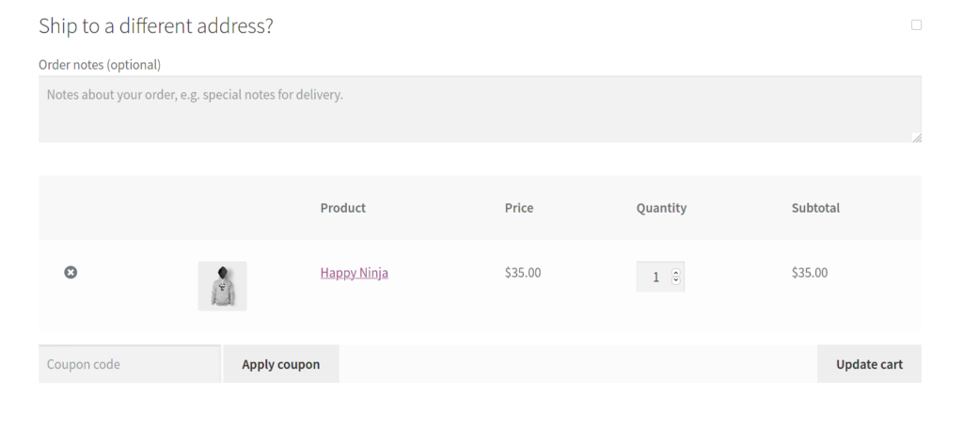Viewport: 963px width, 428px height.
Task: Click the $35.00 value under Price
Action: pyautogui.click(x=522, y=273)
